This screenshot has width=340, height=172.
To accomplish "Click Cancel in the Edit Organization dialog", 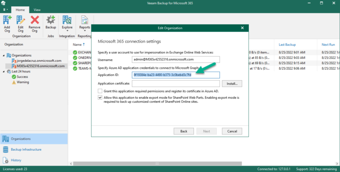I will 232,131.
